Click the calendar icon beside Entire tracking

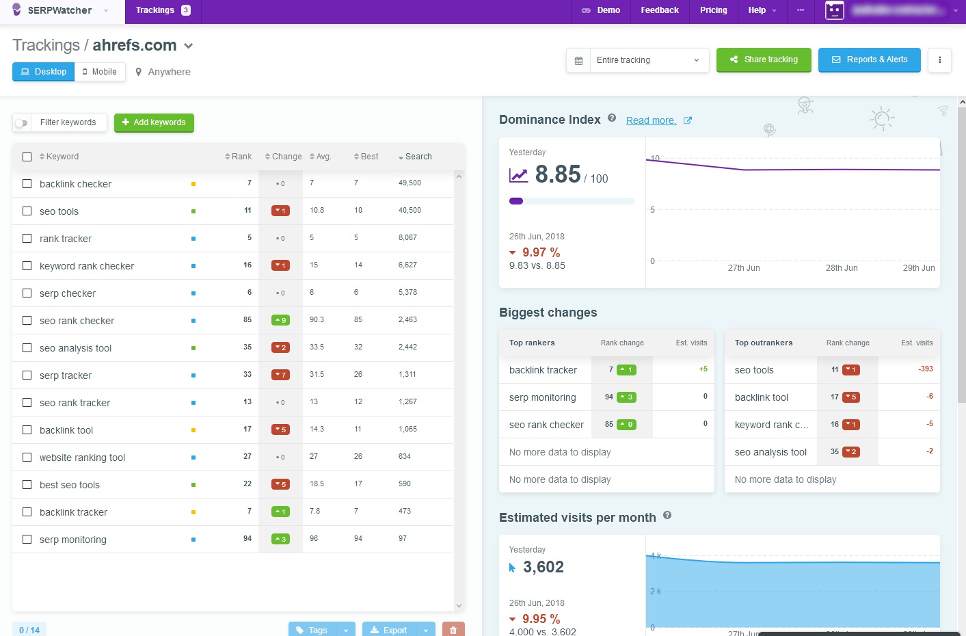[578, 60]
